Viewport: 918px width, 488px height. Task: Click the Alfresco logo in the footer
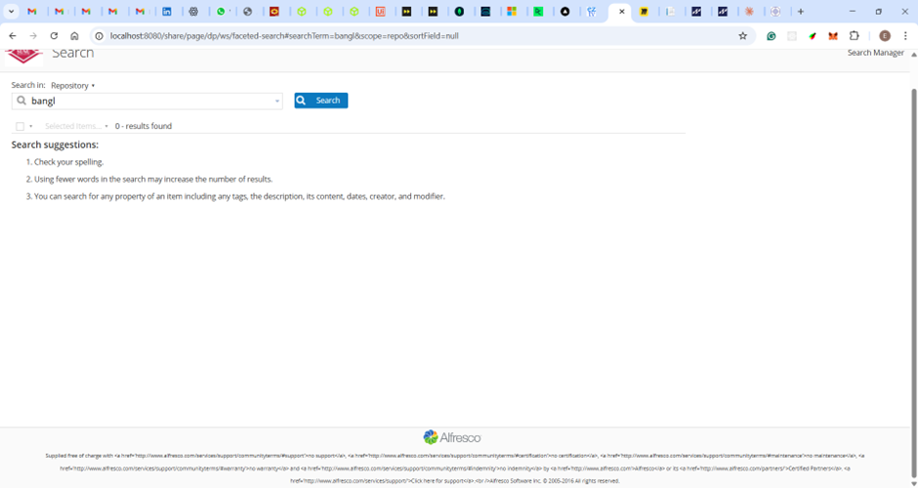click(451, 437)
